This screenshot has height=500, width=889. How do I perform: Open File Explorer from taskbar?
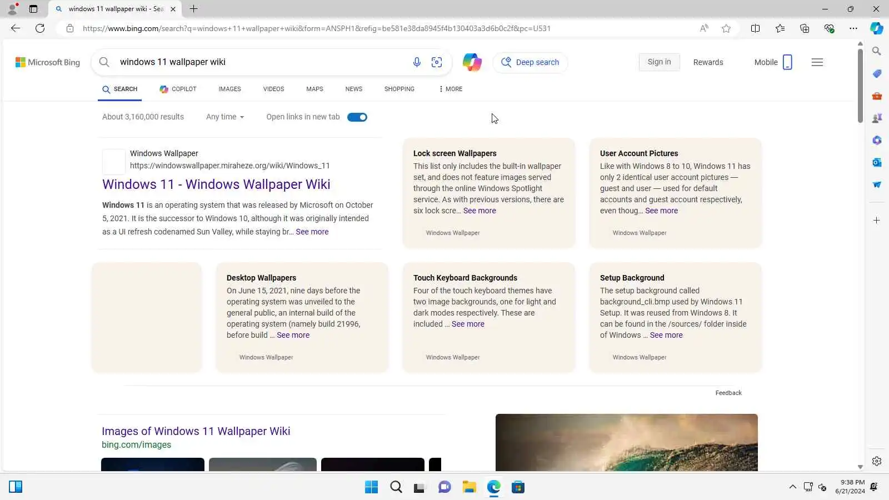point(469,487)
